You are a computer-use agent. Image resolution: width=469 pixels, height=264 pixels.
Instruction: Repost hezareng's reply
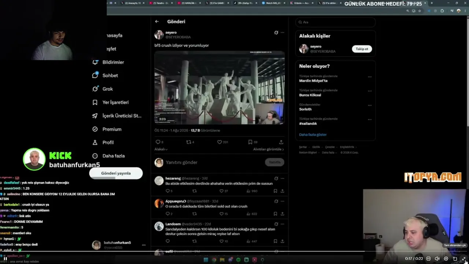(195, 191)
